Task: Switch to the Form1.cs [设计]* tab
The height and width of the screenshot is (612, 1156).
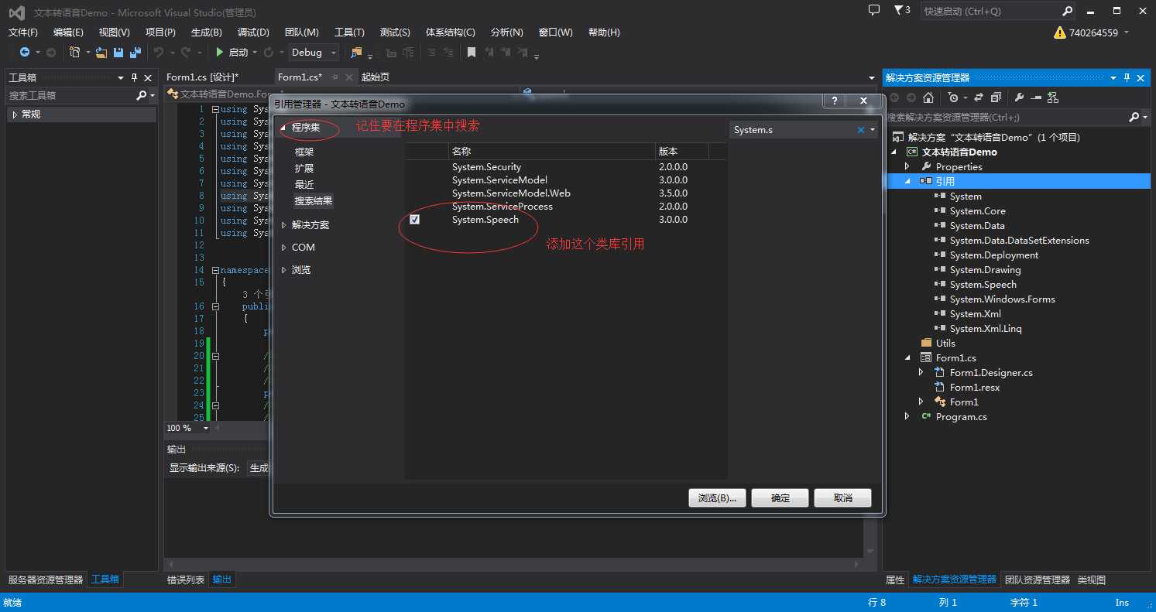Action: [x=202, y=77]
